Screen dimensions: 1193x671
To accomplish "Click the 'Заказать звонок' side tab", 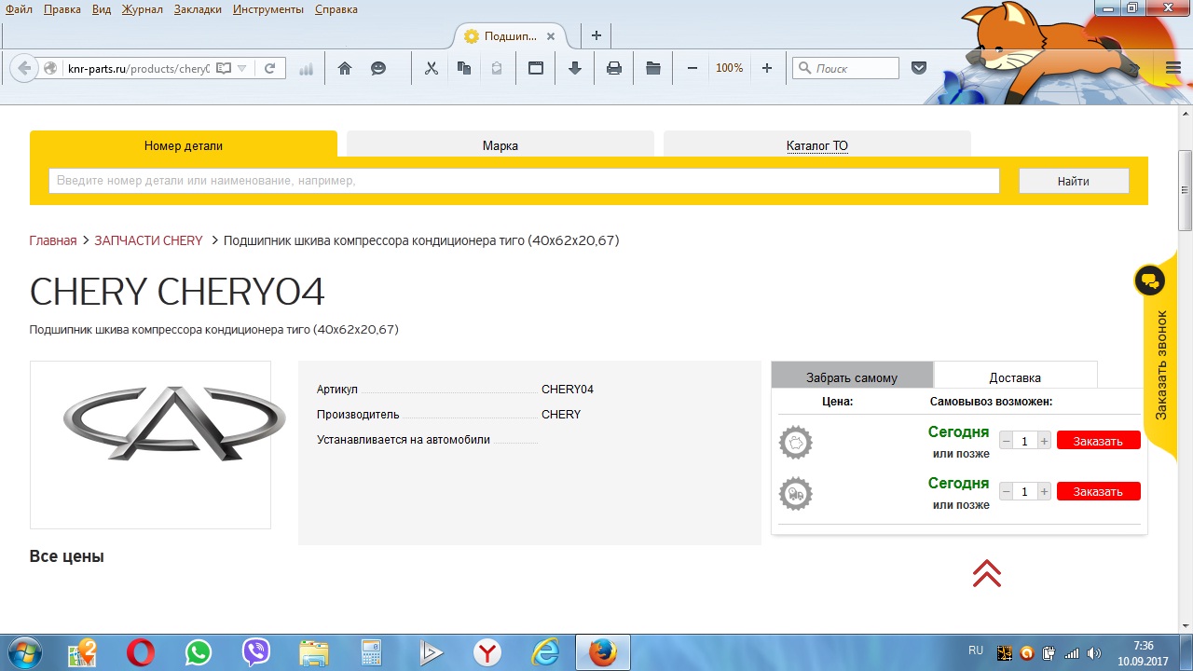I will point(1162,364).
